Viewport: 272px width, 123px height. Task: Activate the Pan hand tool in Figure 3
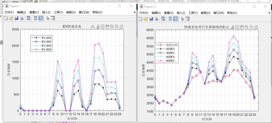click(x=242, y=27)
